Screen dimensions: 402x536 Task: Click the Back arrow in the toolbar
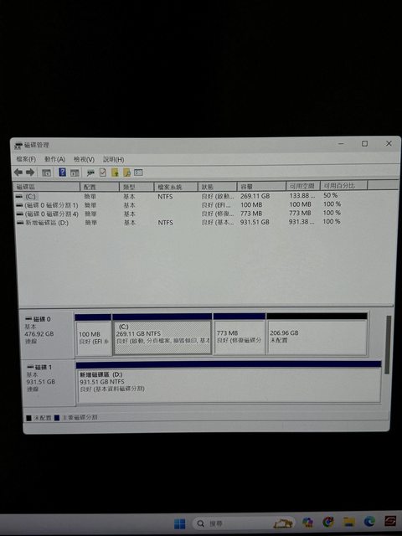(x=18, y=173)
